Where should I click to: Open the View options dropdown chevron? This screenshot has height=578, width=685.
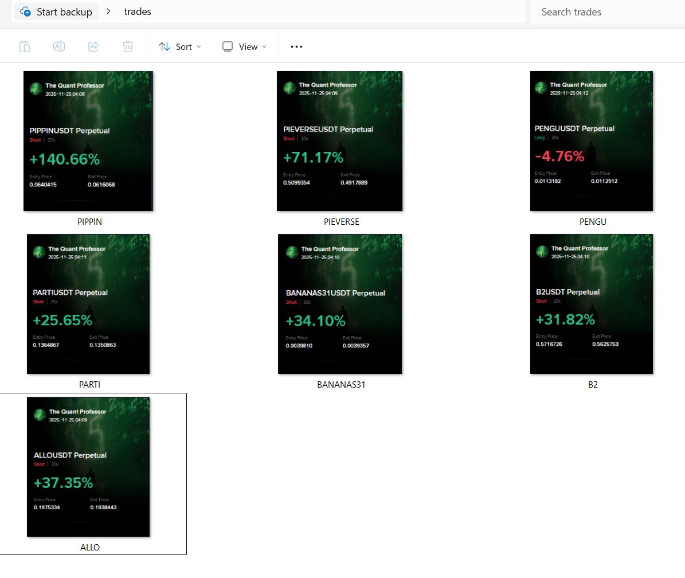264,47
